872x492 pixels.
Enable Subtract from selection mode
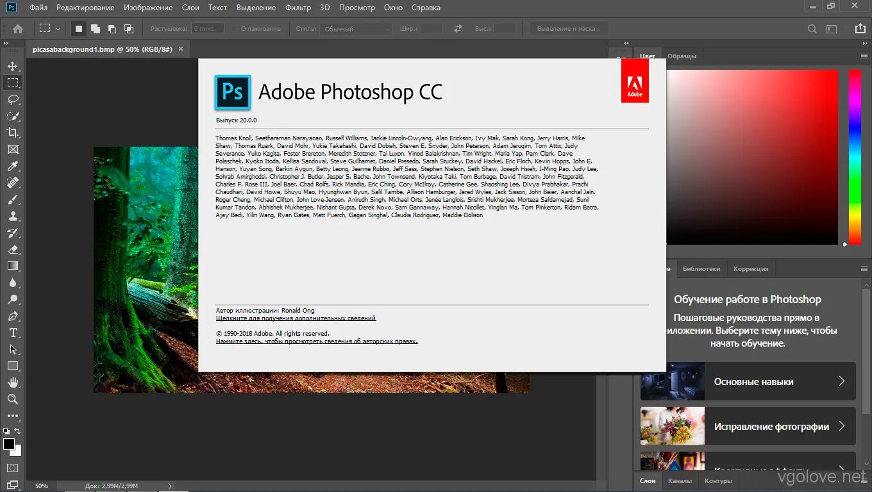(x=112, y=29)
